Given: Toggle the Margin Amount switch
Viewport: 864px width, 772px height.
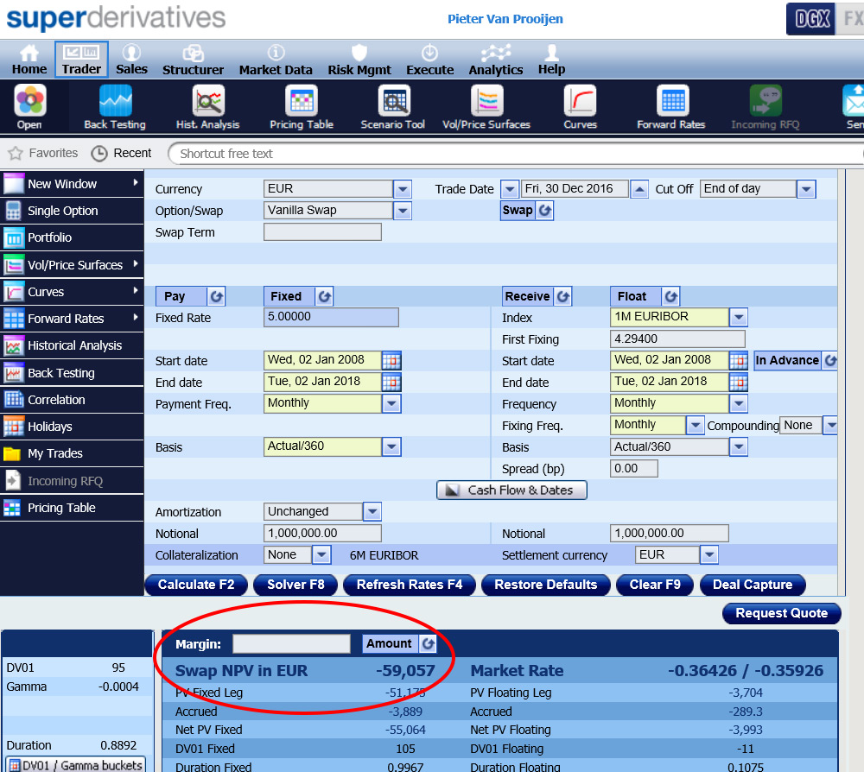Looking at the screenshot, I should 428,643.
